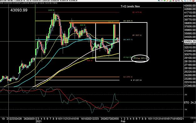Click the 43650.00 price axis label

(190, 6)
